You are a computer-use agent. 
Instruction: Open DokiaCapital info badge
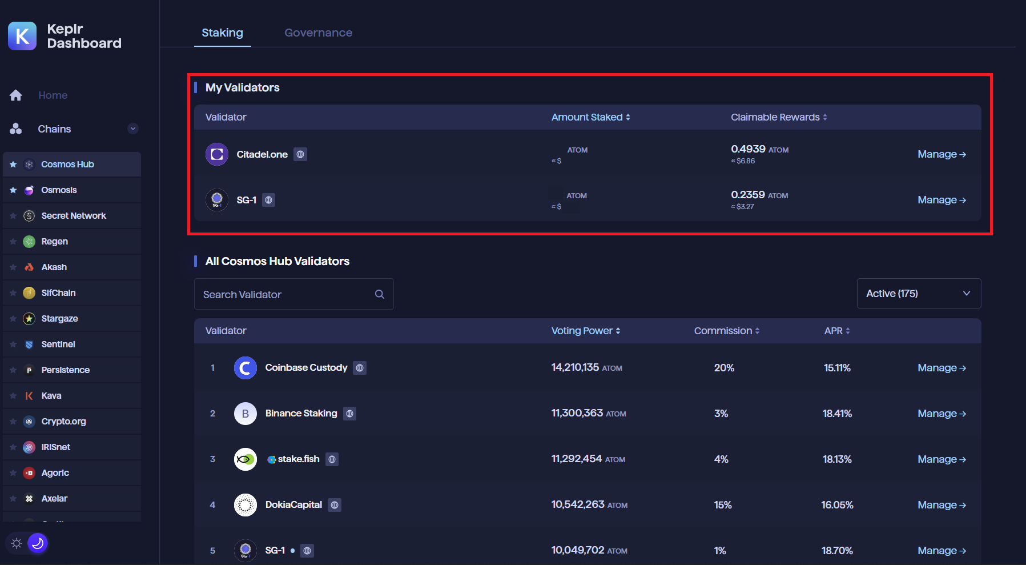tap(335, 505)
